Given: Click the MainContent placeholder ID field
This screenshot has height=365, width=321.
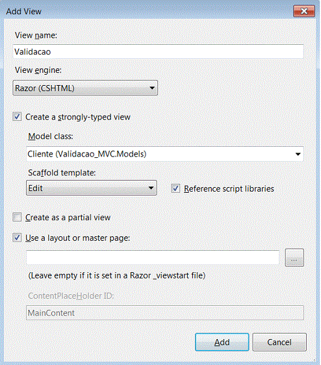Looking at the screenshot, I should tap(165, 312).
